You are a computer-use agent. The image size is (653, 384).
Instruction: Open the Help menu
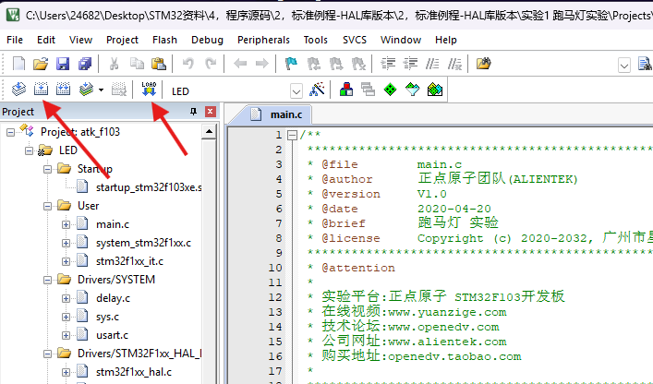[x=445, y=40]
